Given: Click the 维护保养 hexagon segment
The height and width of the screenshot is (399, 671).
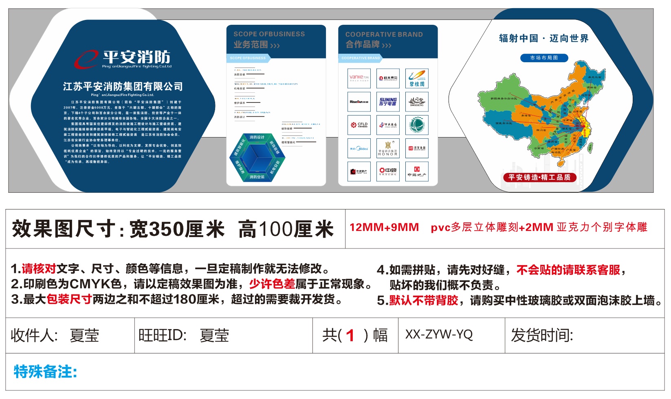Looking at the screenshot, I should pyautogui.click(x=239, y=167).
